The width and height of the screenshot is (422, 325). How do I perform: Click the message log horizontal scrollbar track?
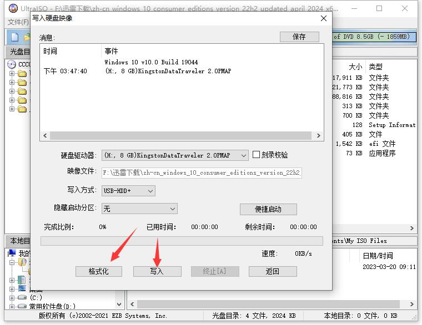[x=181, y=135]
